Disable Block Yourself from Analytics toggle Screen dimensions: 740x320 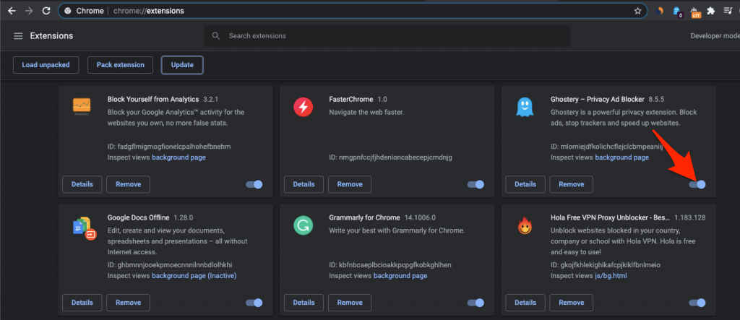coord(254,184)
